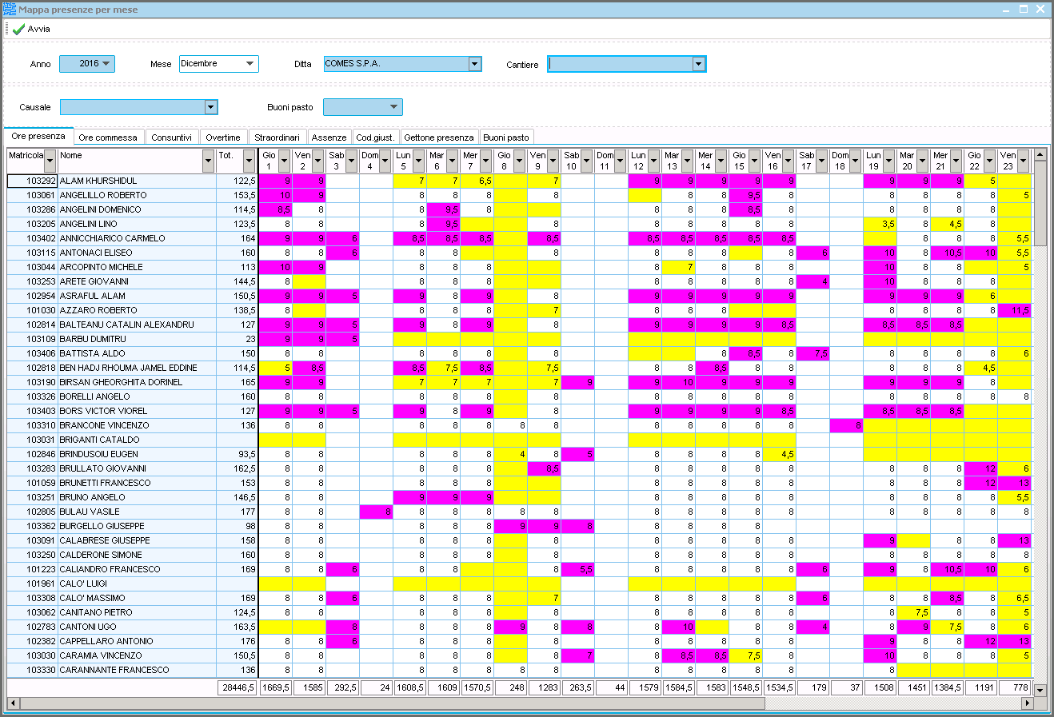
Task: Open the Mar 13 column filter arrow
Action: coord(687,161)
